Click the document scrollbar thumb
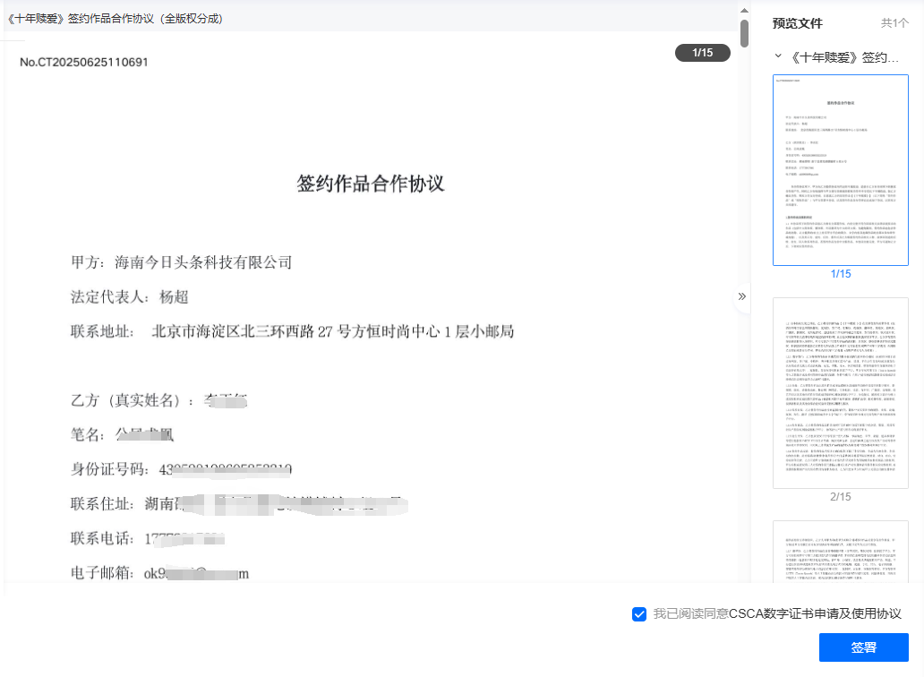This screenshot has width=924, height=677. coord(744,33)
